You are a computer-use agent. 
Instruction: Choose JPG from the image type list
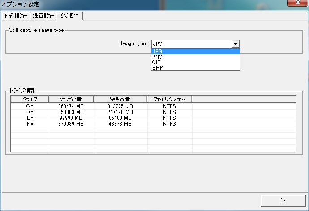point(195,52)
